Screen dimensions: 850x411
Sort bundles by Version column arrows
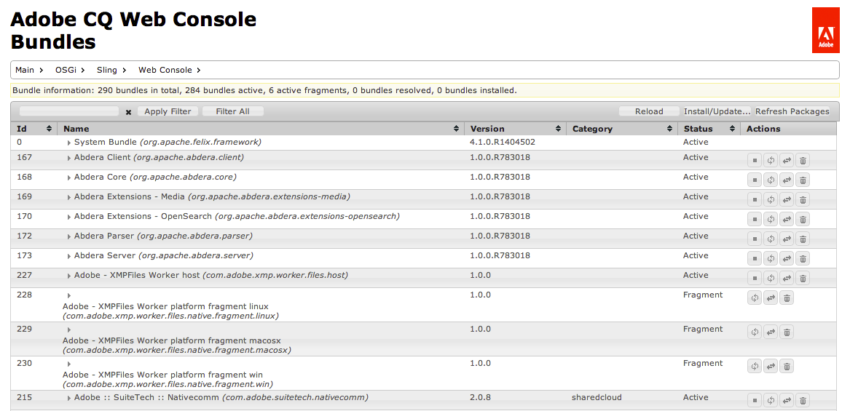coord(558,129)
